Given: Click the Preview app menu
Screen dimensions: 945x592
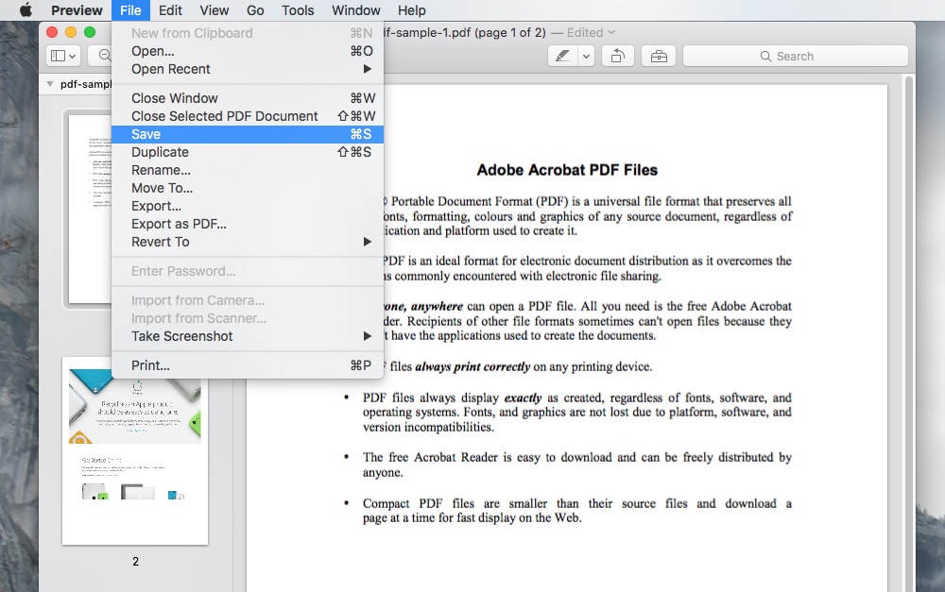Looking at the screenshot, I should (x=77, y=10).
